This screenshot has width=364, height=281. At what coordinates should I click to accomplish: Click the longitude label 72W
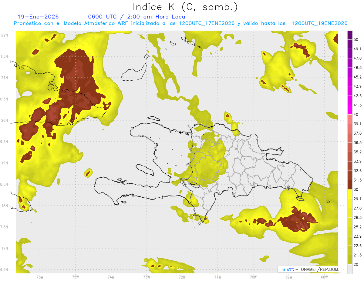pos(182,277)
